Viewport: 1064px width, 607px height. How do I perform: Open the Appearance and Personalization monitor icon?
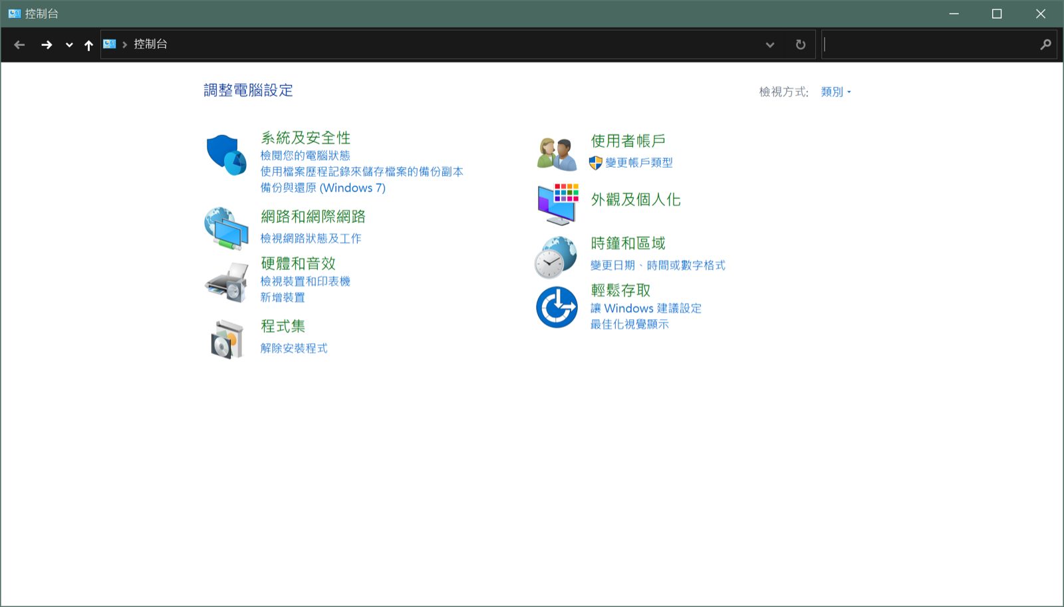click(x=558, y=204)
